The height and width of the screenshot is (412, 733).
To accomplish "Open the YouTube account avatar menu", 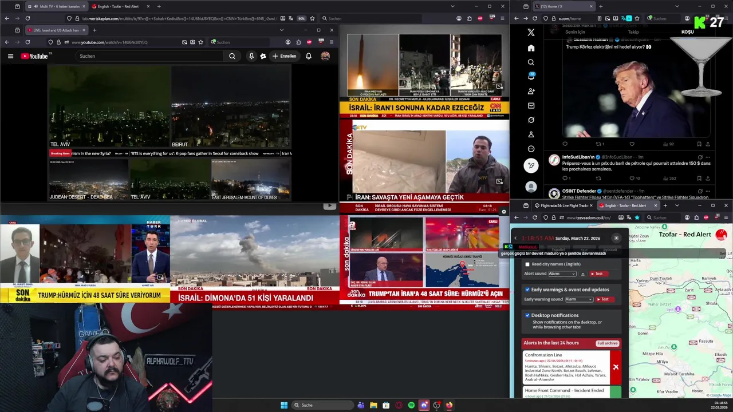I will tap(325, 56).
